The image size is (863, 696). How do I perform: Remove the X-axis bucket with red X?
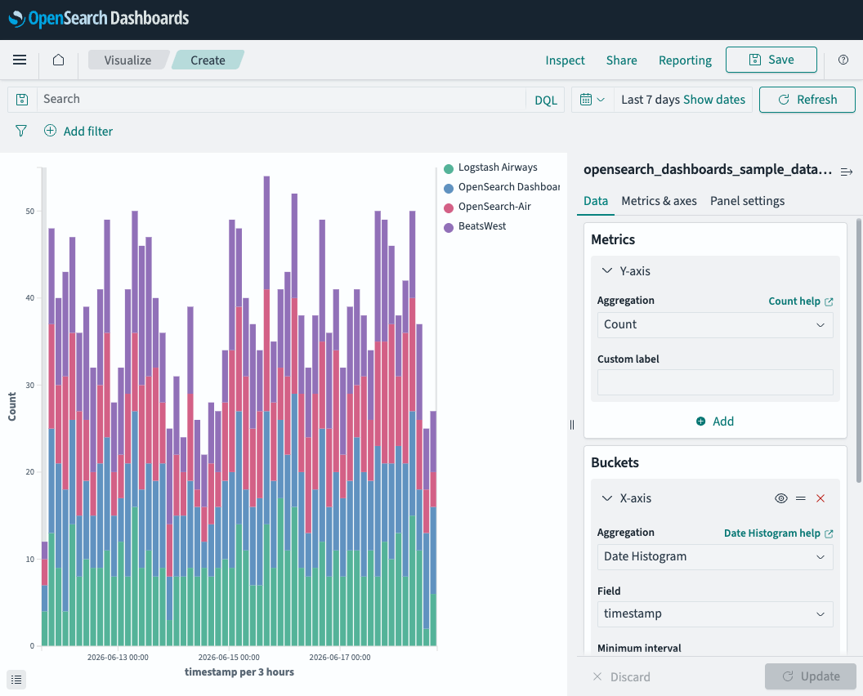click(820, 498)
